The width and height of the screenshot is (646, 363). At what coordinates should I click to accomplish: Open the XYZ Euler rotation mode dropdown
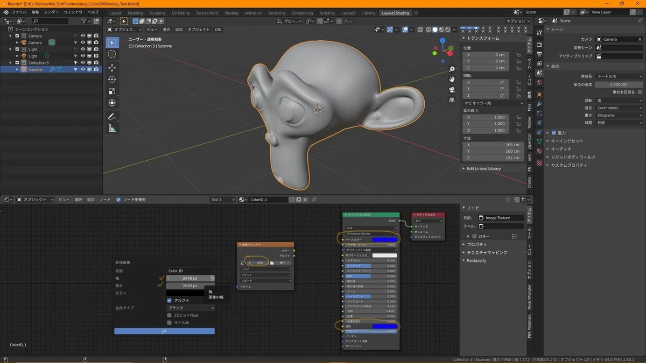point(494,103)
